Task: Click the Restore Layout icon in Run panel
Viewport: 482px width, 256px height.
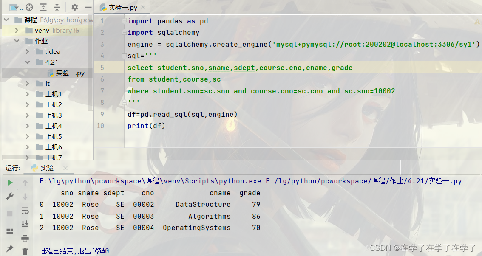Action: point(10,231)
